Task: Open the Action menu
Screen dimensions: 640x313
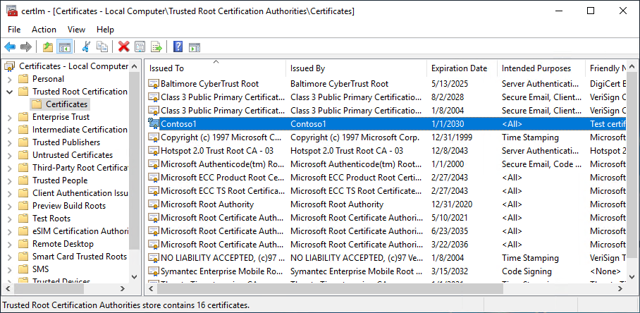Action: click(44, 30)
